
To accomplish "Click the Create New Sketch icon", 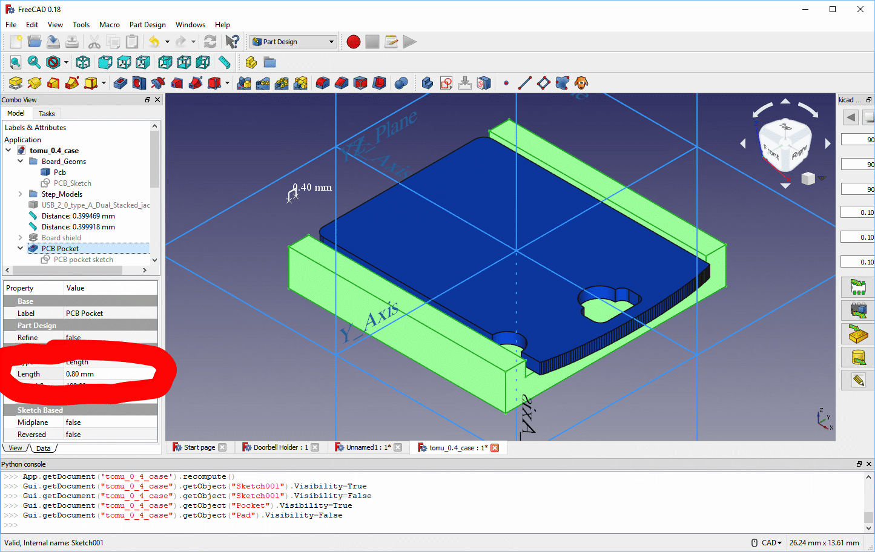I will (x=446, y=83).
